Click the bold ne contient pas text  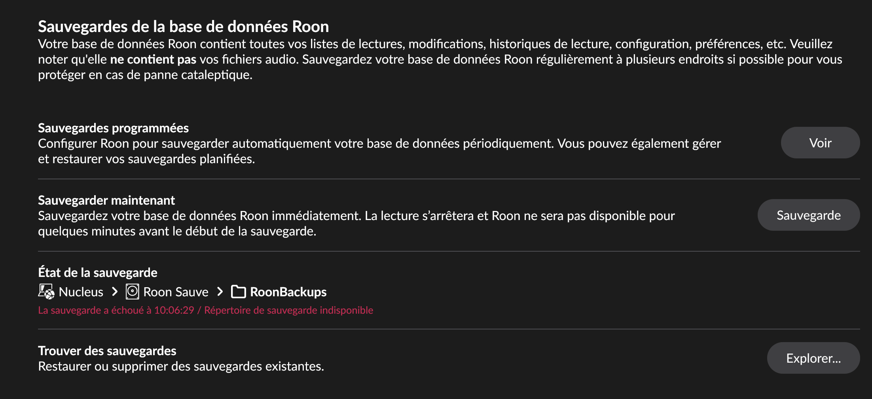153,59
